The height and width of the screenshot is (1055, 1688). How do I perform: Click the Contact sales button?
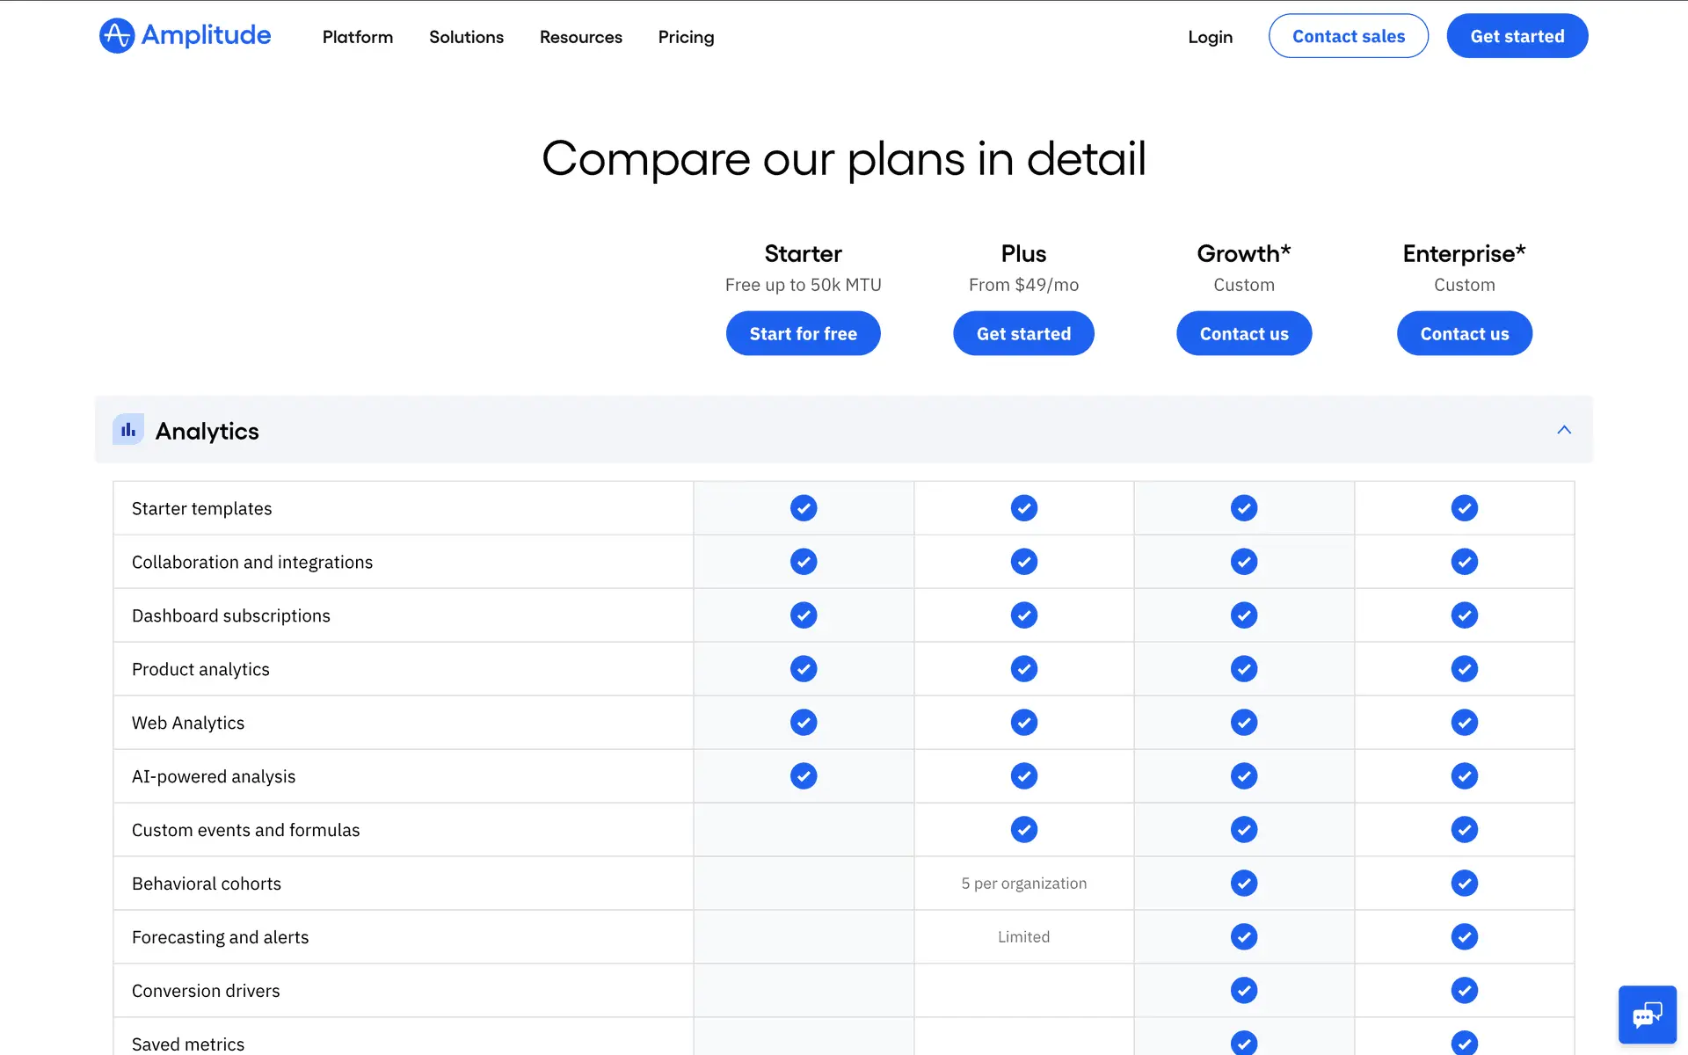point(1348,36)
